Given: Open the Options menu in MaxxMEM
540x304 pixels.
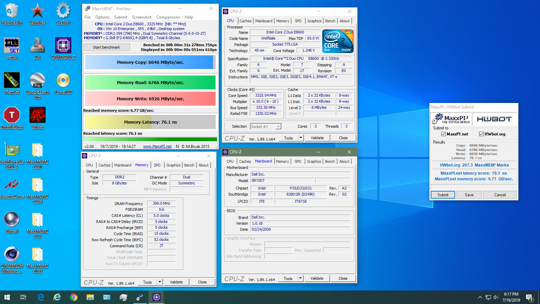Looking at the screenshot, I should click(102, 17).
